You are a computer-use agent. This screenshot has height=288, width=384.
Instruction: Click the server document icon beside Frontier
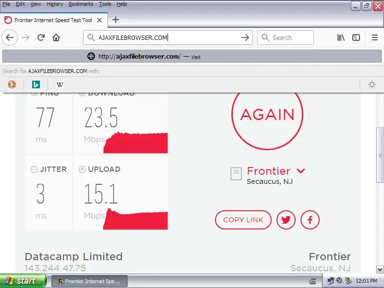(236, 174)
